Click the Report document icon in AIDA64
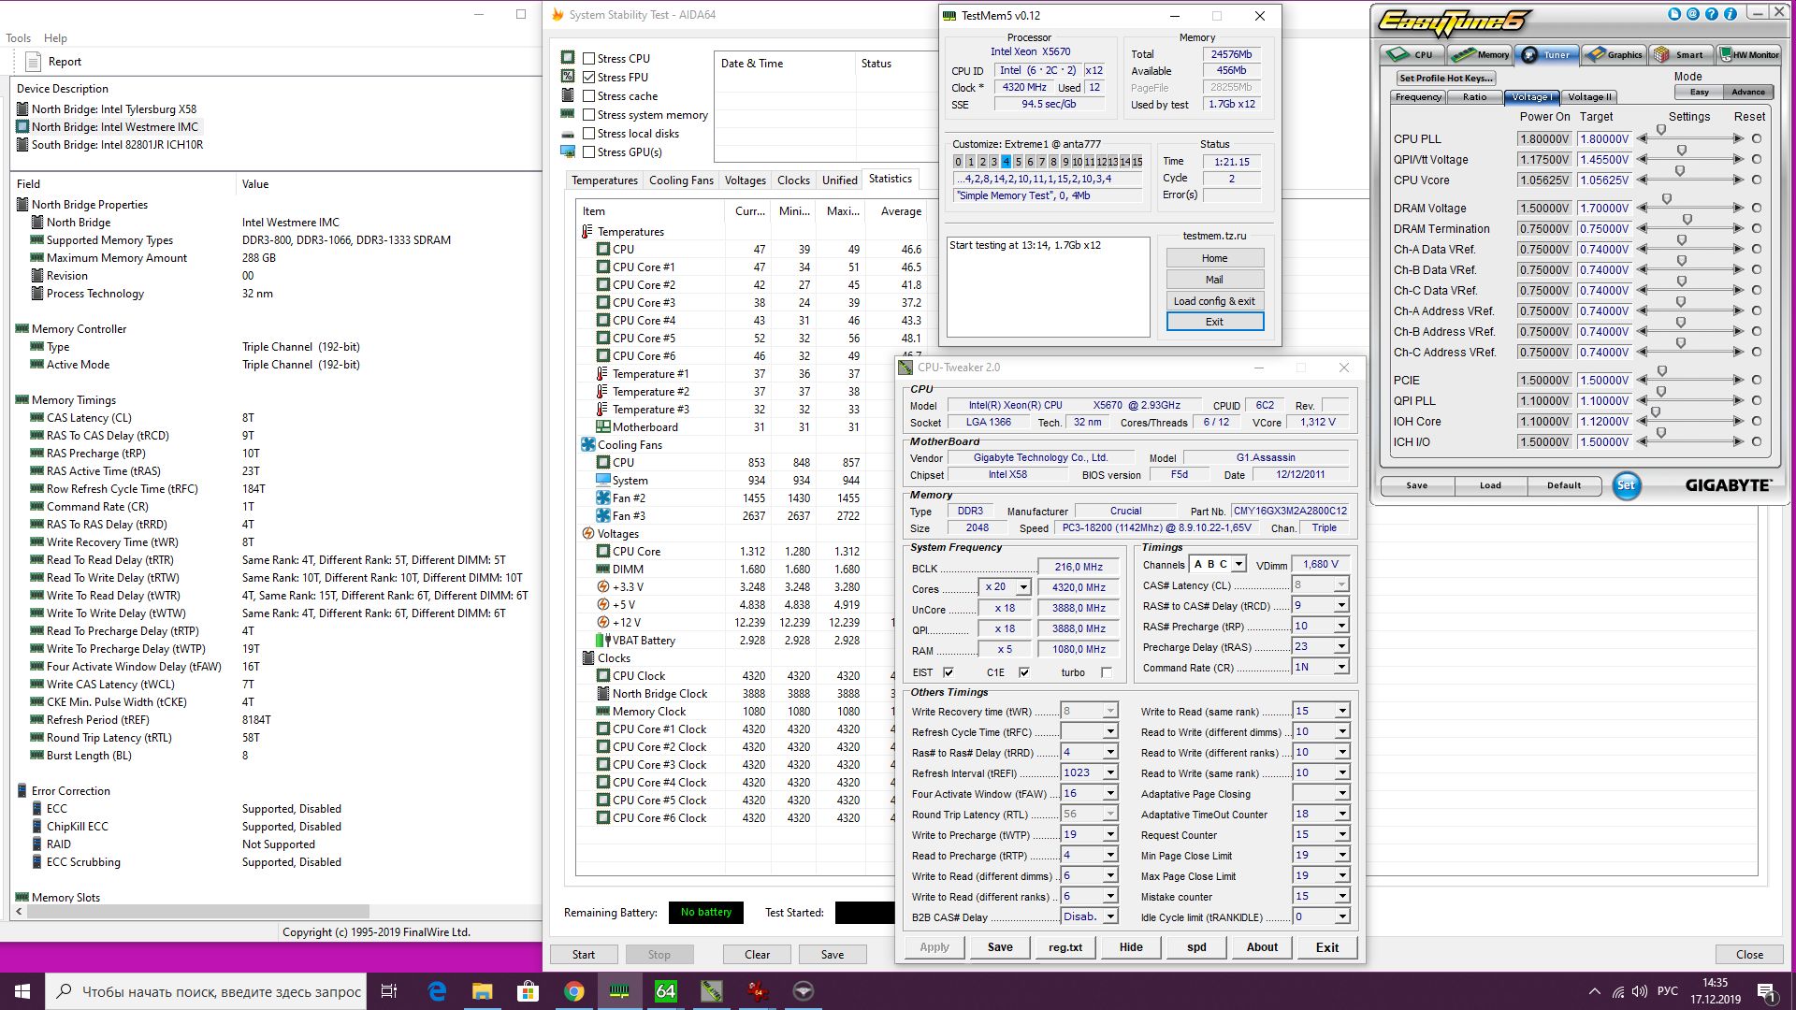 click(x=34, y=62)
